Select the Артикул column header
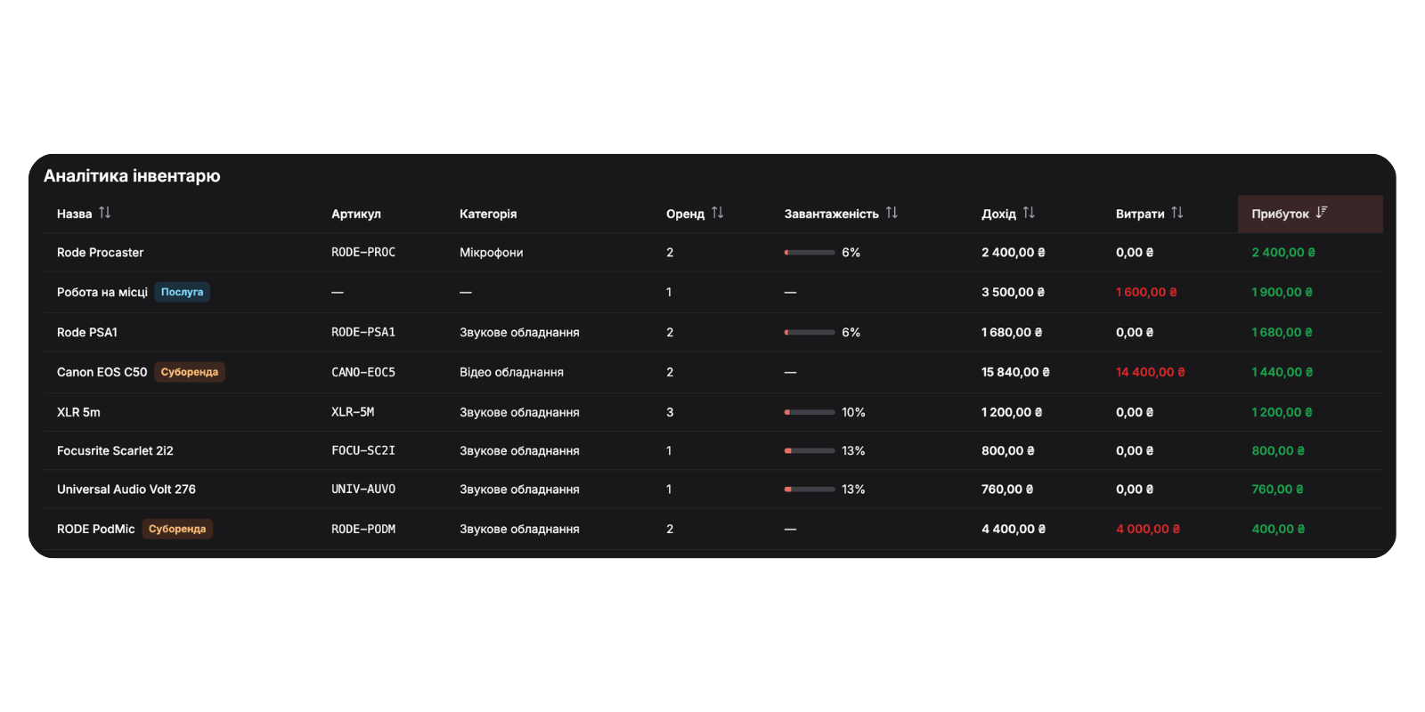This screenshot has width=1425, height=712. tap(356, 214)
